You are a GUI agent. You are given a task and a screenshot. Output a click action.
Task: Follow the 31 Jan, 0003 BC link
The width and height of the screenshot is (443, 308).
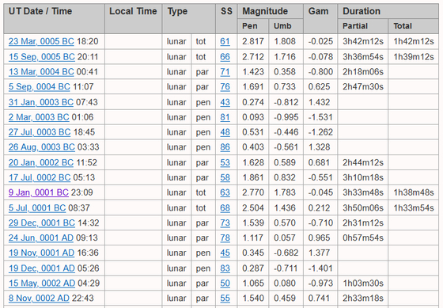coord(41,102)
